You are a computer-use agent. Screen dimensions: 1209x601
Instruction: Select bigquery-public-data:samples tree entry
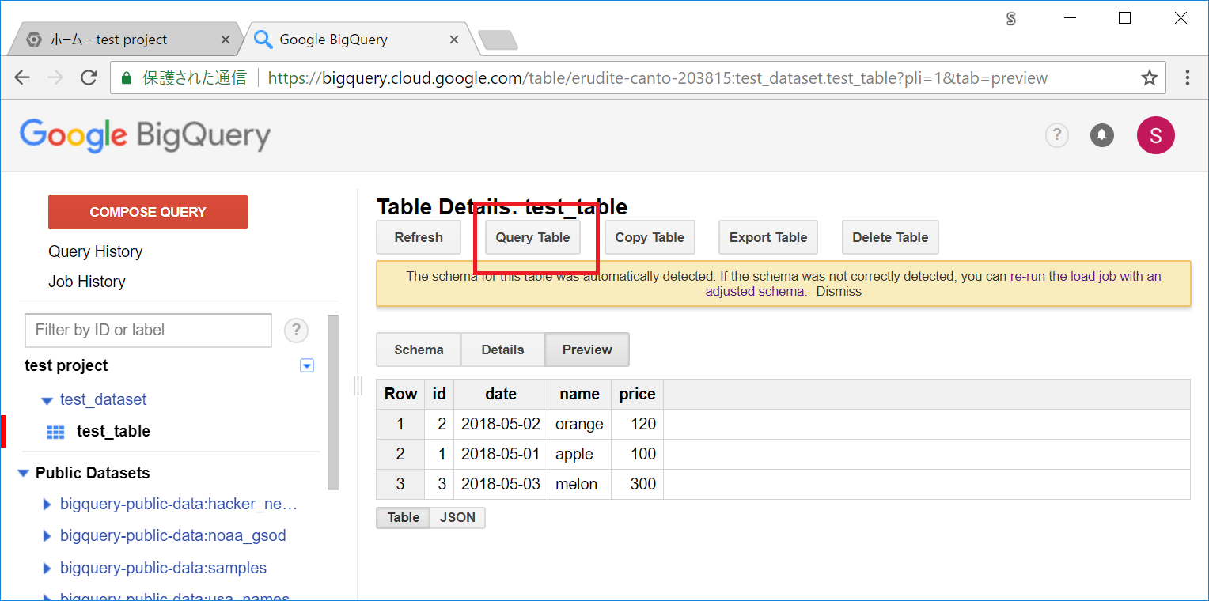[x=163, y=568]
